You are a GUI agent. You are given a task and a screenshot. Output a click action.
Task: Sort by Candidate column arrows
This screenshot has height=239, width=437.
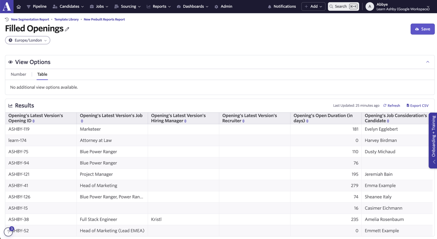[x=388, y=121]
